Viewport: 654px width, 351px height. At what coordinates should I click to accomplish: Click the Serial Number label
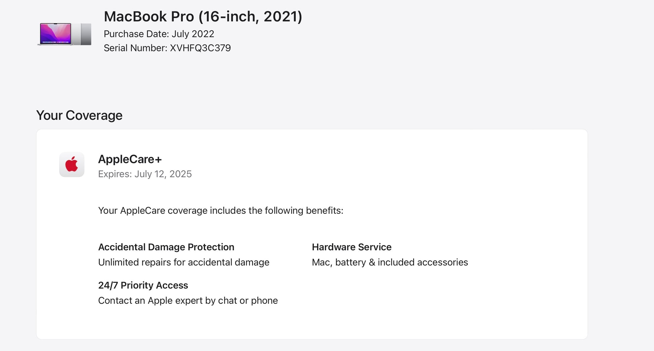coord(135,48)
